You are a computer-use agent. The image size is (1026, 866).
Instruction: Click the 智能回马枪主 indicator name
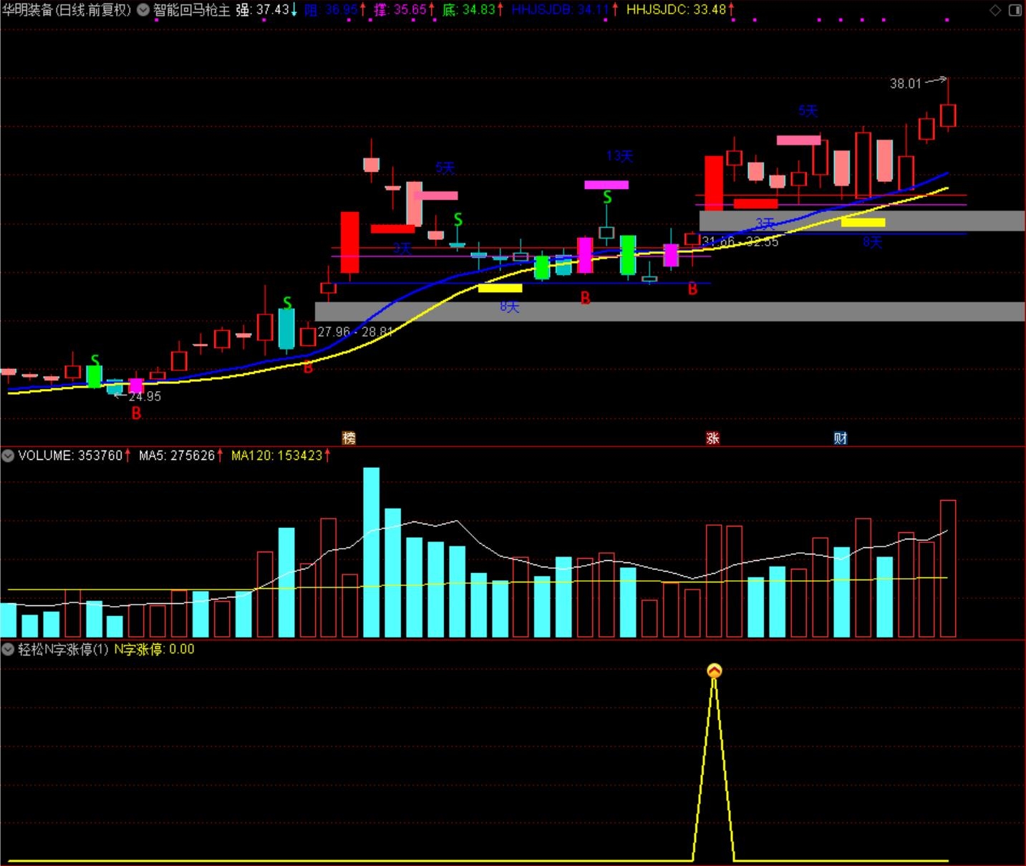[192, 10]
